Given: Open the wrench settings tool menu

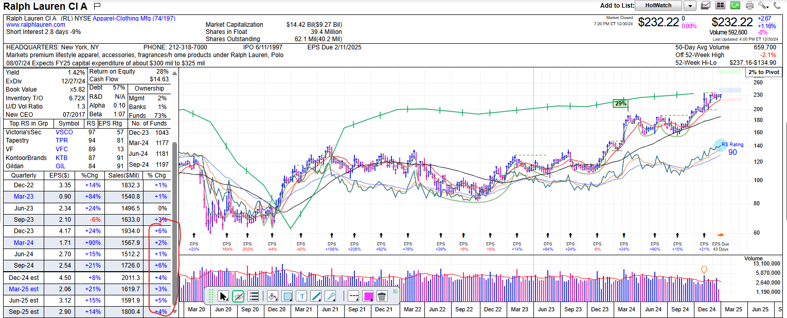Looking at the screenshot, I should (763, 6).
